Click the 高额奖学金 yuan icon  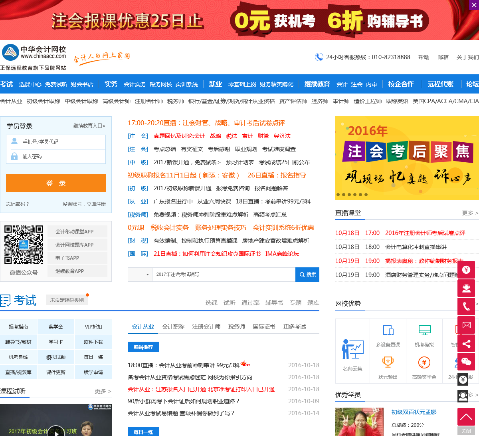(x=424, y=362)
